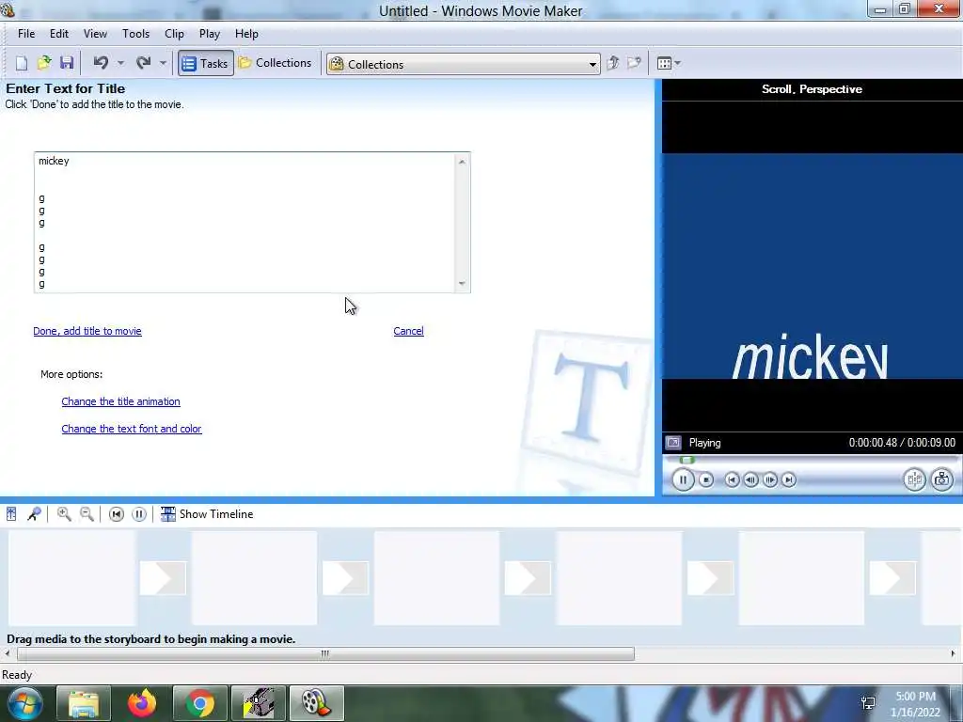The image size is (963, 722).
Task: Click the Movie Maker film reel taskbar icon
Action: pyautogui.click(x=317, y=703)
